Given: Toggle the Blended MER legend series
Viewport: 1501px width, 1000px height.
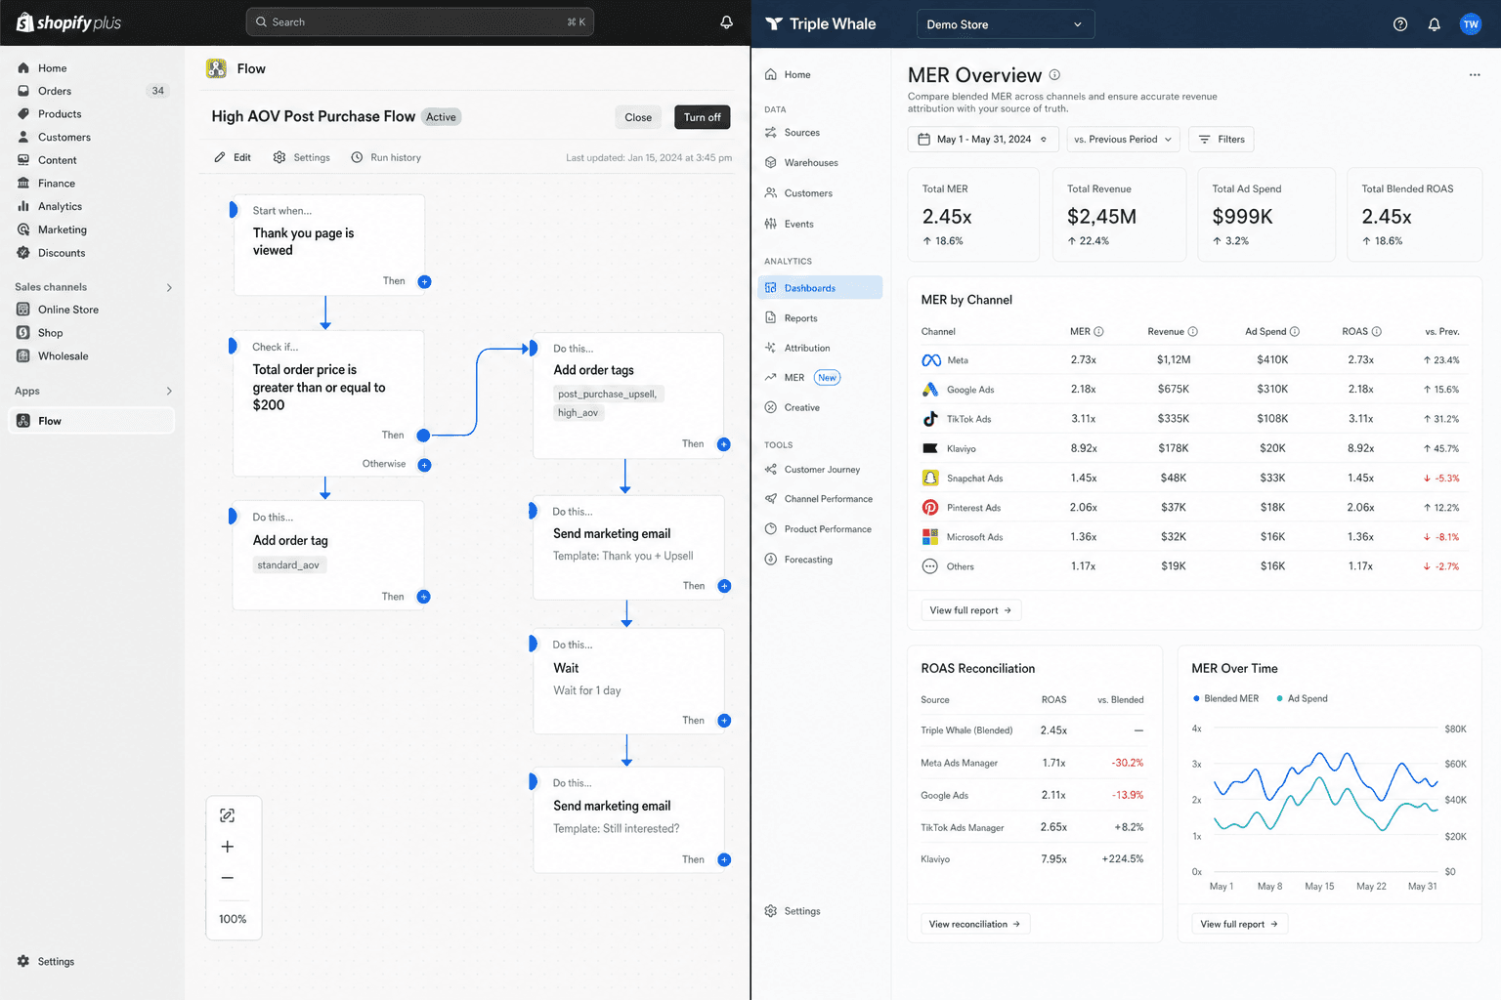Looking at the screenshot, I should 1225,698.
